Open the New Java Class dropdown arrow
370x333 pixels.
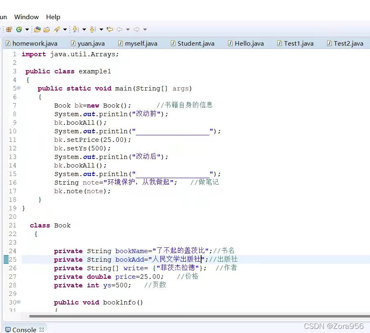coord(27,29)
